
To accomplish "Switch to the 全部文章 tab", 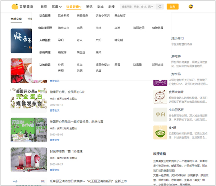I will tap(16, 19).
